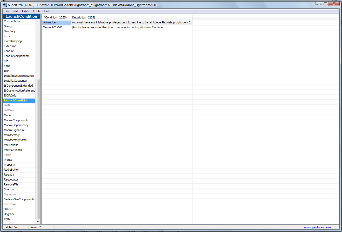Open the www.pantaray.com link

[317, 227]
